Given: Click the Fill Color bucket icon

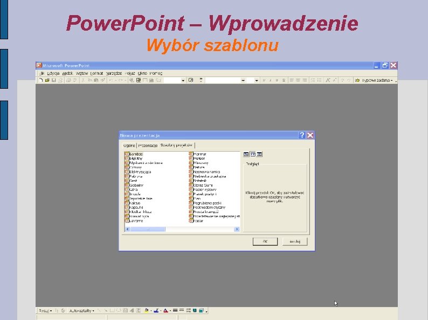Looking at the screenshot, I should 147,310.
